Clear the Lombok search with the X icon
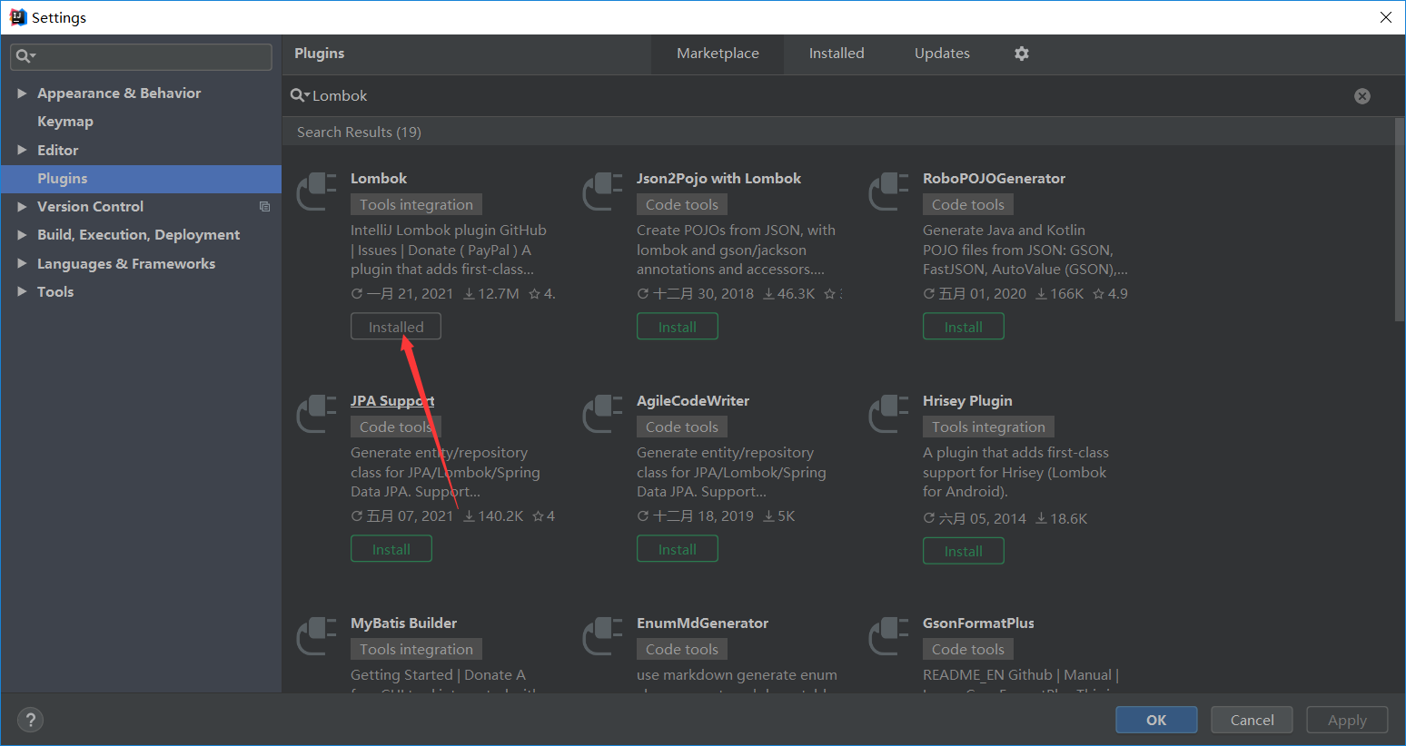 click(1362, 96)
